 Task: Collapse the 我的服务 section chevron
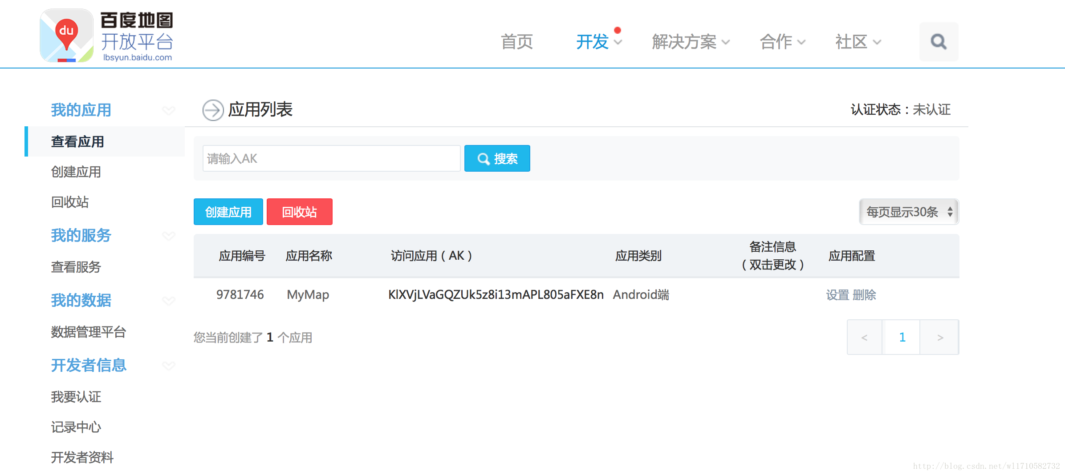[x=169, y=236]
